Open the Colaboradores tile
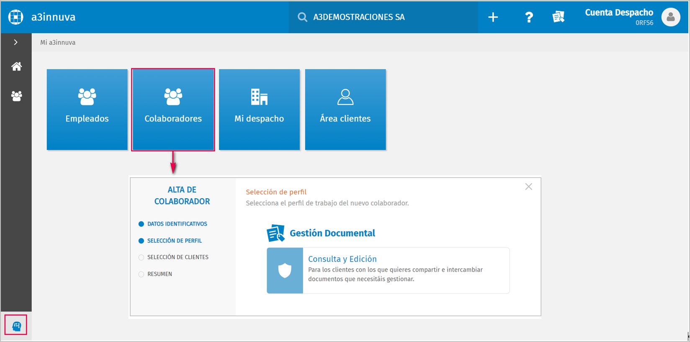 point(173,109)
